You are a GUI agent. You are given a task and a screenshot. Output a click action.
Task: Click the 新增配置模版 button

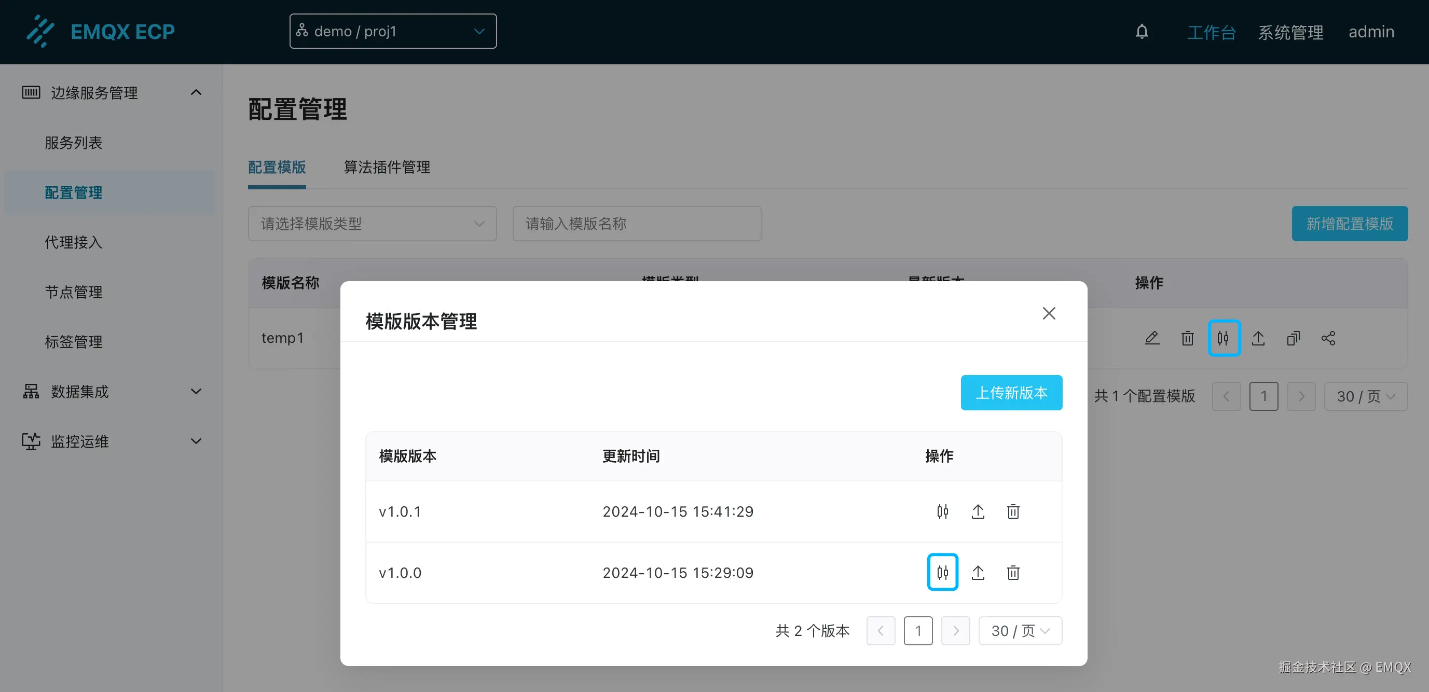(1350, 224)
